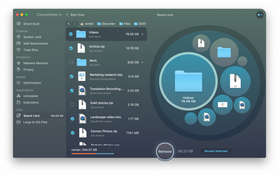Navigate back with left arrow button

pos(69,24)
